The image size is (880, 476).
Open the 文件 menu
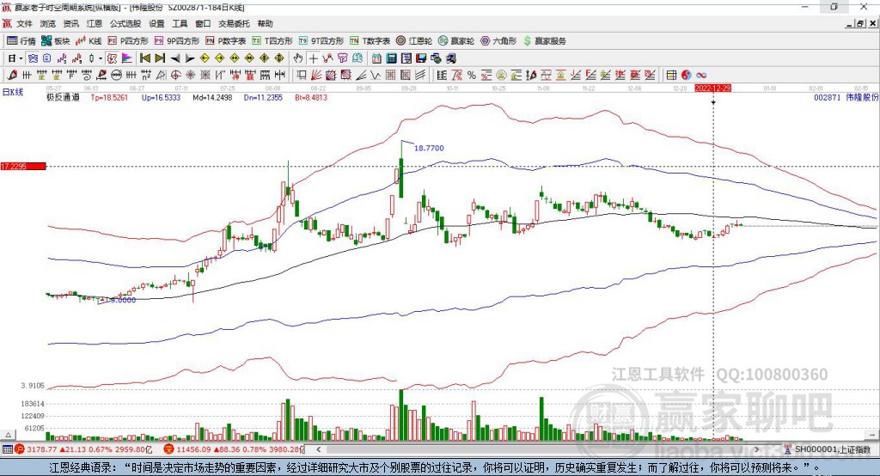(25, 23)
